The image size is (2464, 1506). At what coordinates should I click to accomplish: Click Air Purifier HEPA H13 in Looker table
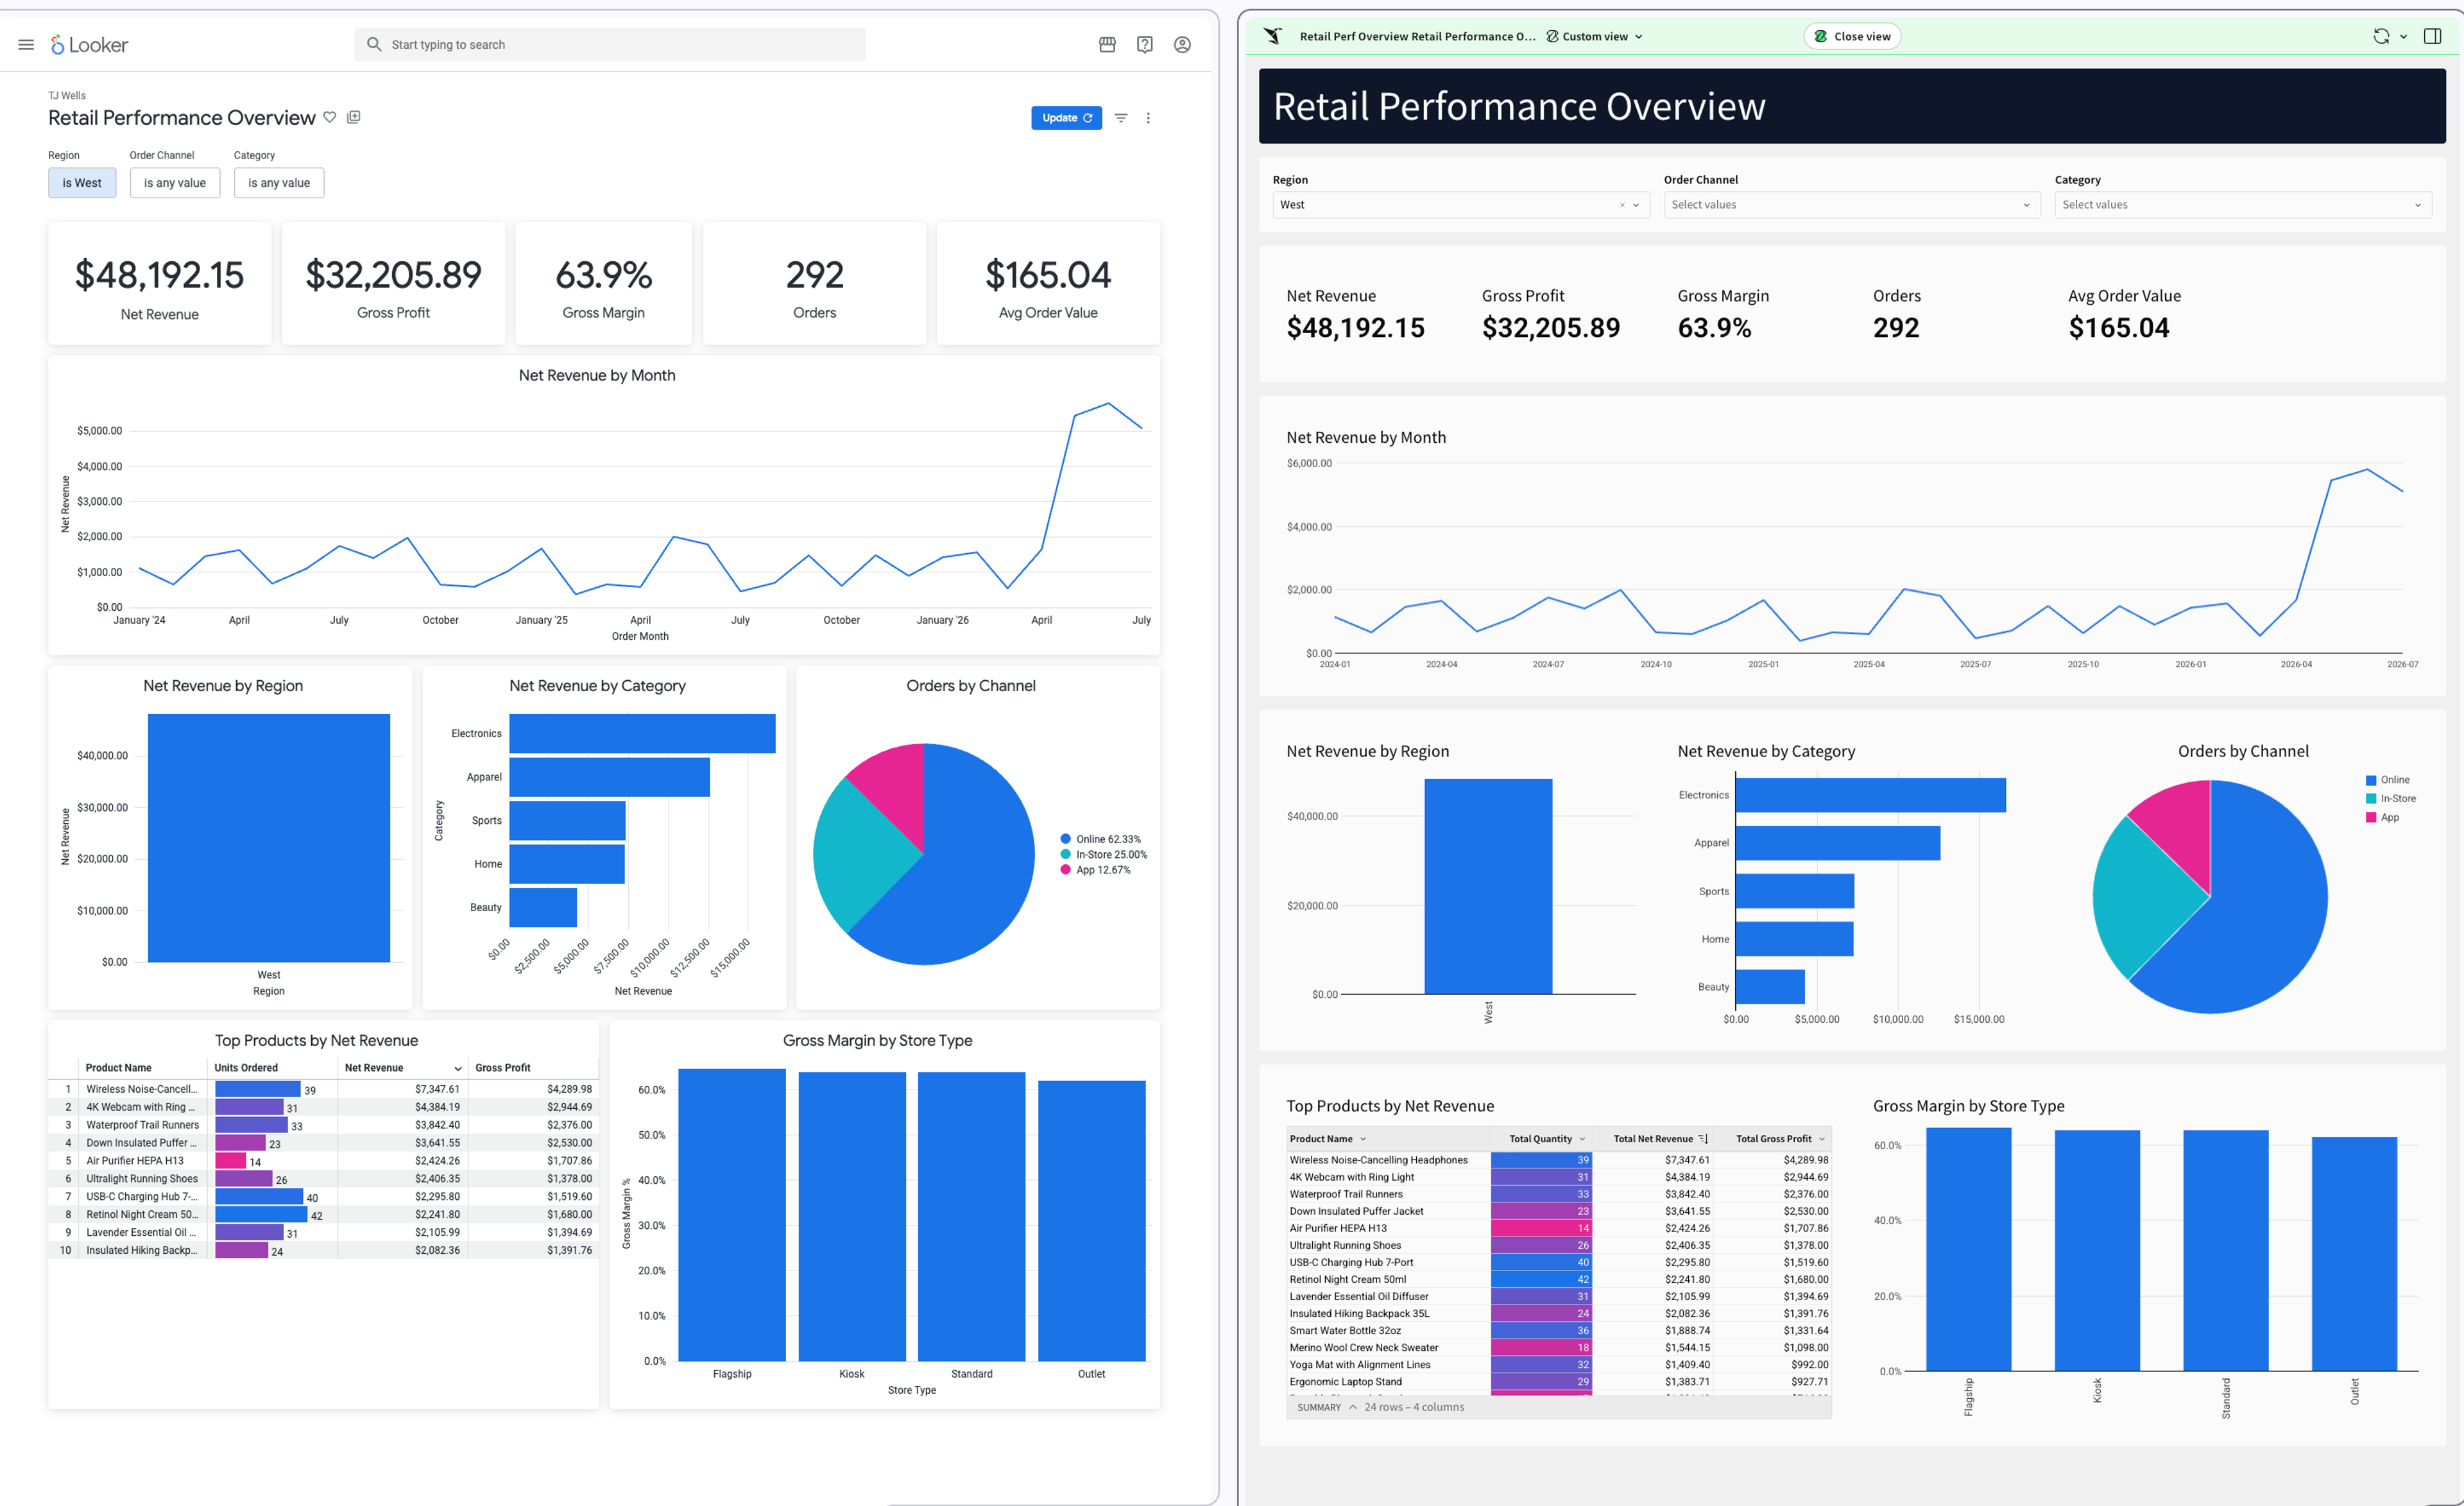pyautogui.click(x=135, y=1161)
